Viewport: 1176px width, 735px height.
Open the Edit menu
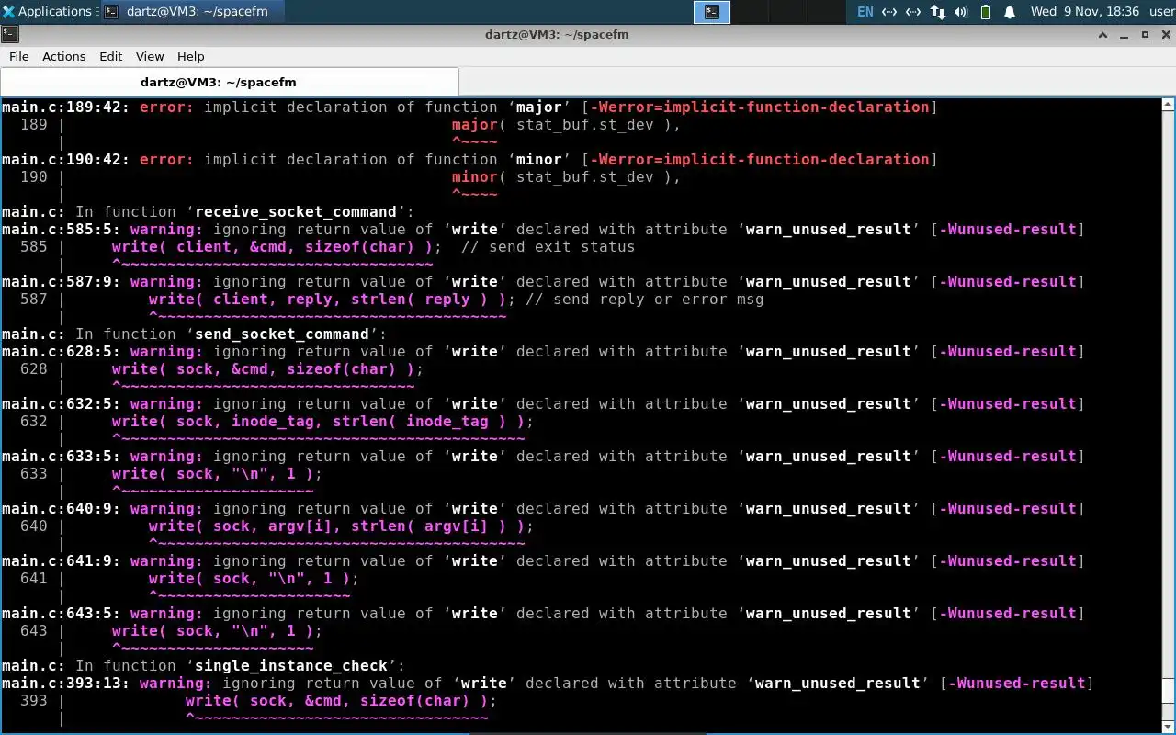(x=111, y=56)
